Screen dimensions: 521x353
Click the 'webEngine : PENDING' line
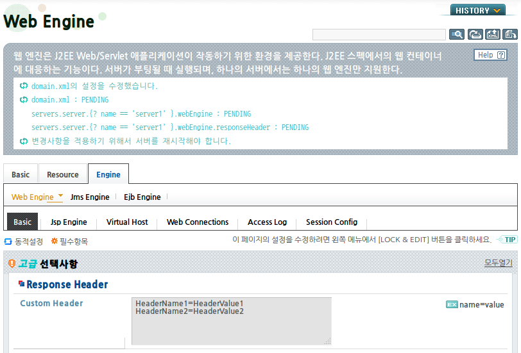coord(141,114)
